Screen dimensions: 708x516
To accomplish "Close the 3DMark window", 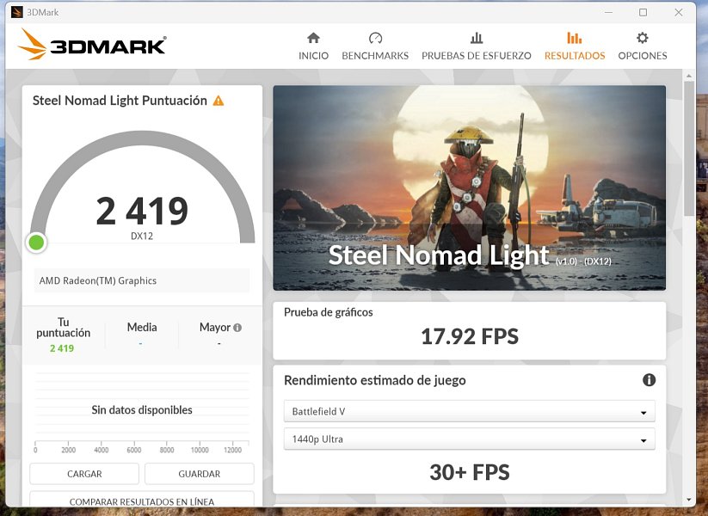I will point(678,12).
